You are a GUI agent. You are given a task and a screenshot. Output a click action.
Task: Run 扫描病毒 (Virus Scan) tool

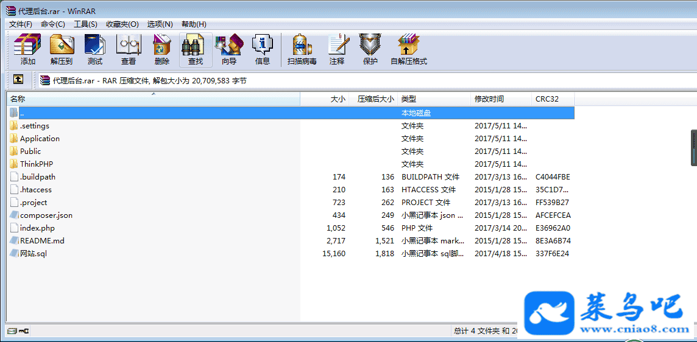(x=302, y=49)
